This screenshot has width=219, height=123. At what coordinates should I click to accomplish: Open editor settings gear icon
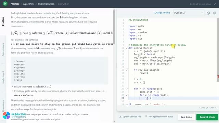point(215,13)
